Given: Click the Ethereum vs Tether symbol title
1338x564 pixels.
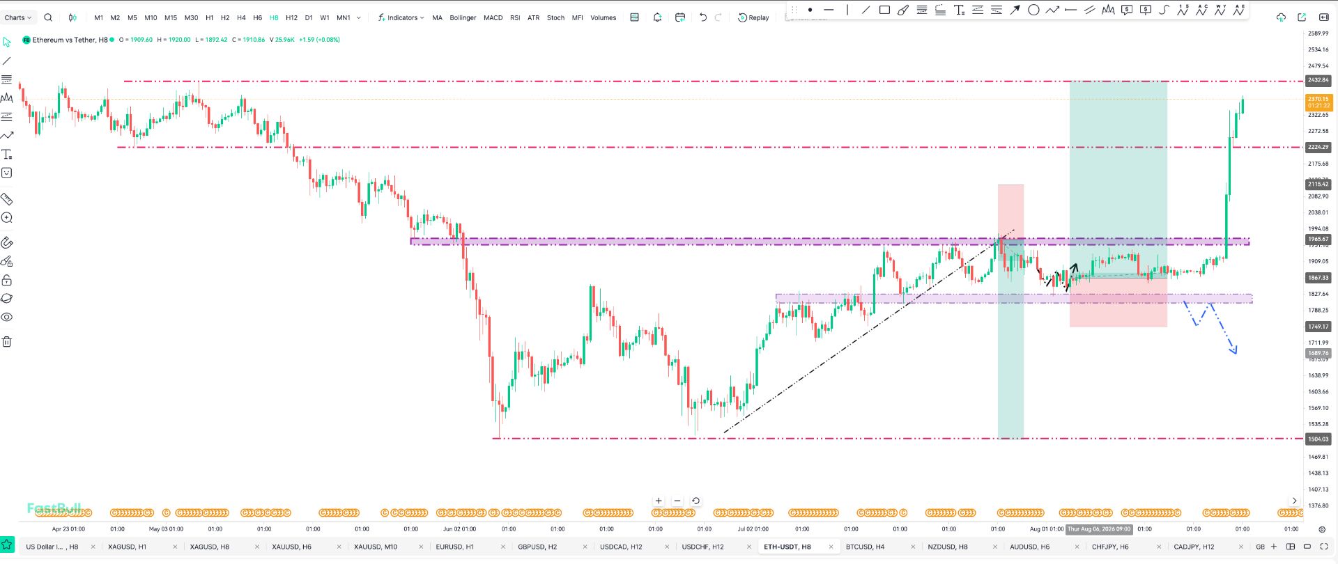Looking at the screenshot, I should 70,40.
